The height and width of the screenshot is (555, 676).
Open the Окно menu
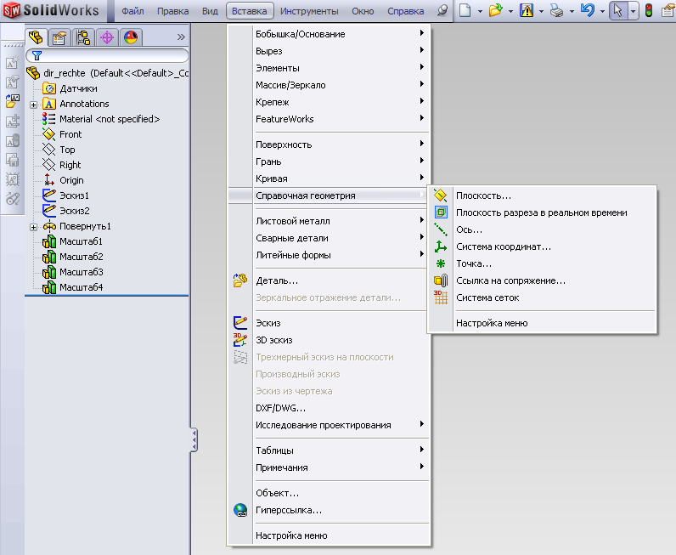tap(363, 11)
